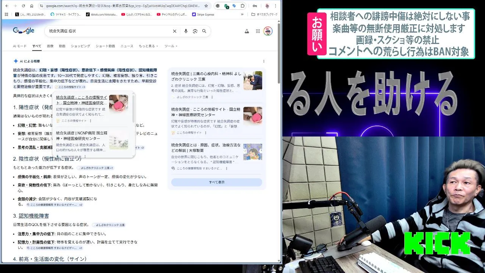This screenshot has width=485, height=273.
Task: Click the よしざわクリニック 三鷹 chip under 認知機能障害
Action: coord(109,225)
